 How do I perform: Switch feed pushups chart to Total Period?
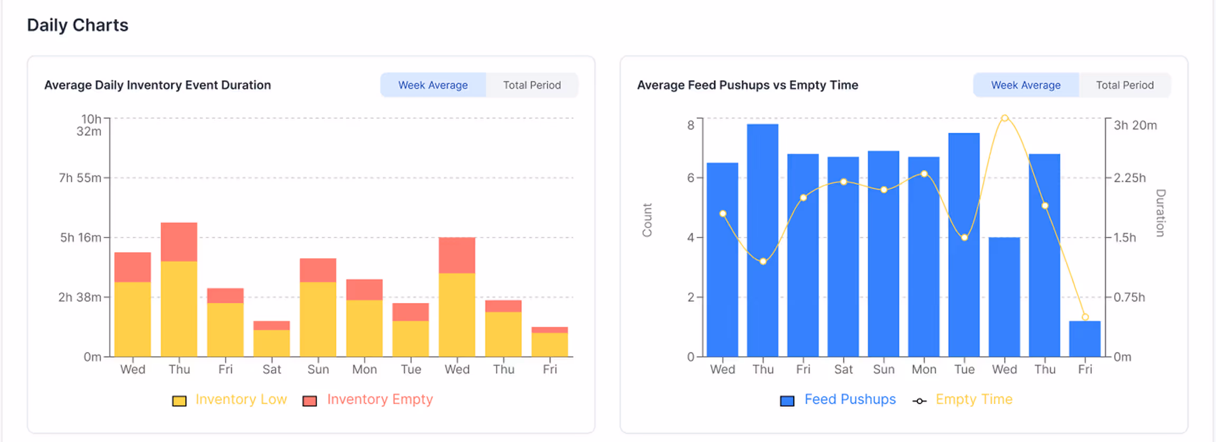click(x=1125, y=85)
